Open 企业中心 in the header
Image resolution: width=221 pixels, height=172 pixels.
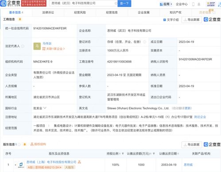pyautogui.click(x=182, y=4)
